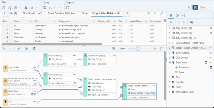Click the column layout grid icon
Image resolution: width=214 pixels, height=108 pixels.
tap(155, 13)
